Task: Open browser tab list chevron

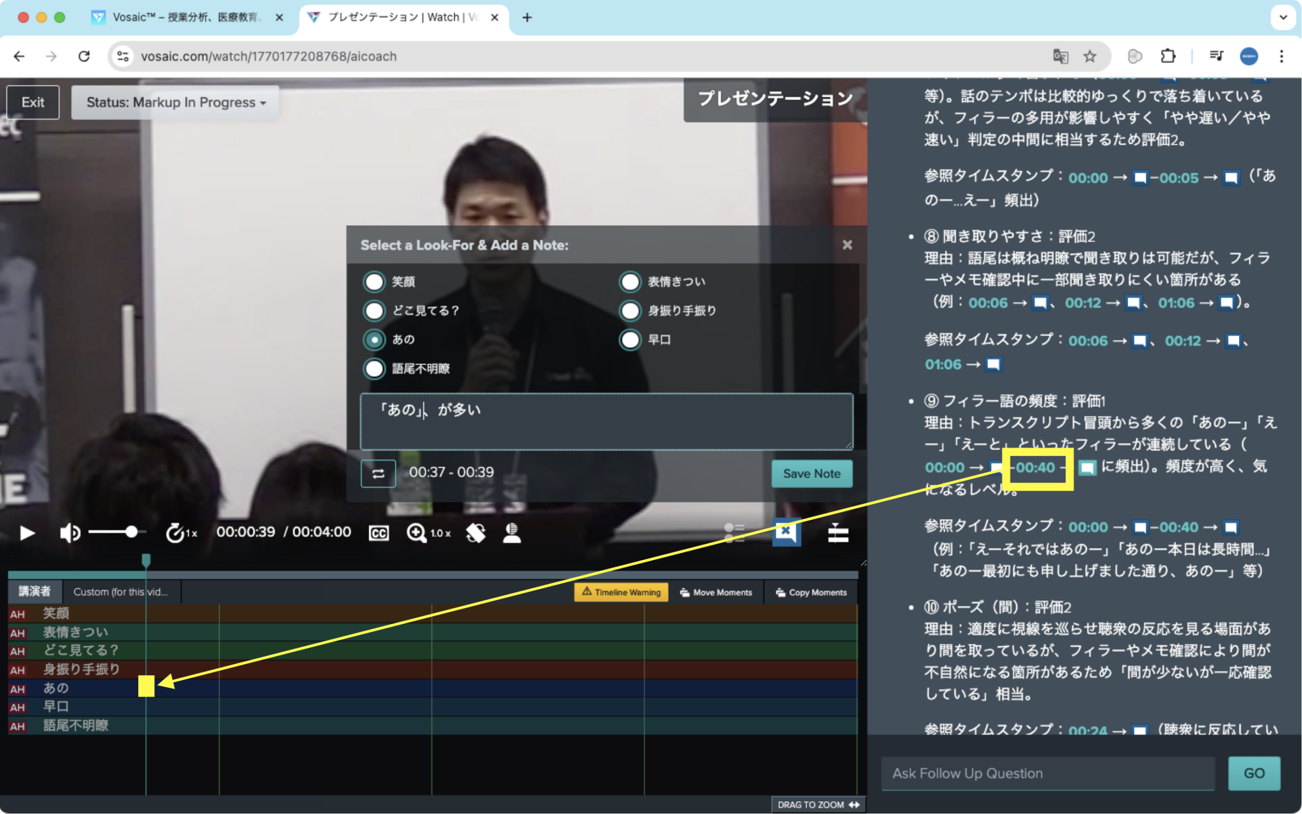Action: [1283, 17]
